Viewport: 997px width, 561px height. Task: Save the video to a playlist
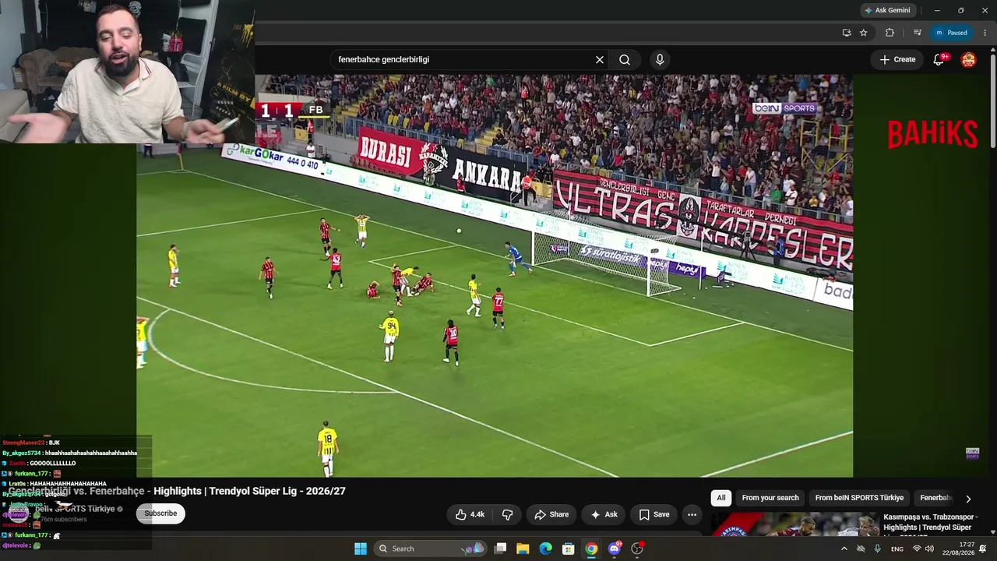point(654,514)
